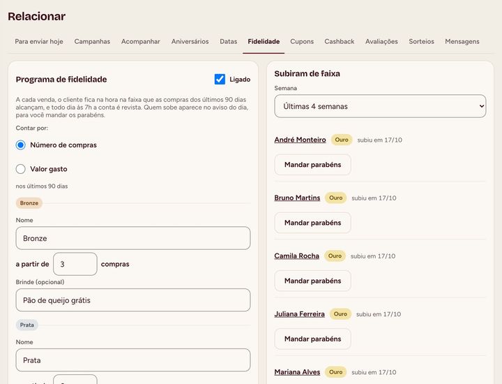Choose the Valor gasto radio option
The height and width of the screenshot is (384, 502).
click(x=20, y=169)
